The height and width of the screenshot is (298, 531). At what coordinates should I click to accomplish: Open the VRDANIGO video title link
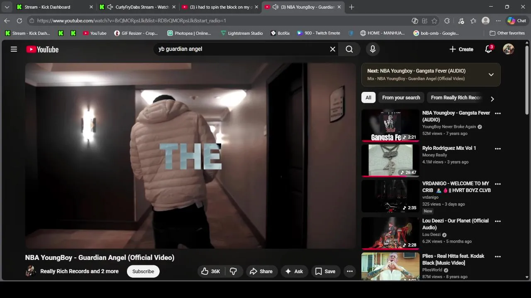coord(456,187)
